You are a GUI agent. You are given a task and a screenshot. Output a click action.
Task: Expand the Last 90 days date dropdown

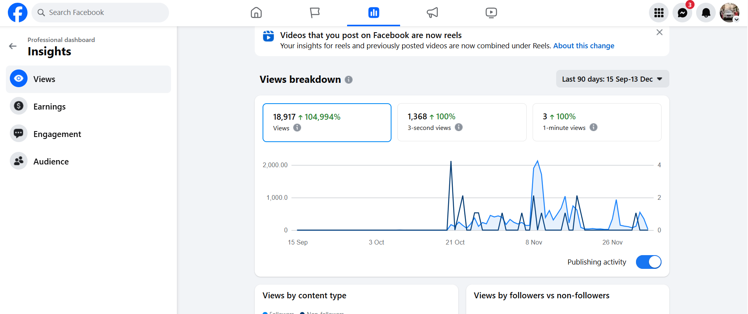click(x=612, y=79)
